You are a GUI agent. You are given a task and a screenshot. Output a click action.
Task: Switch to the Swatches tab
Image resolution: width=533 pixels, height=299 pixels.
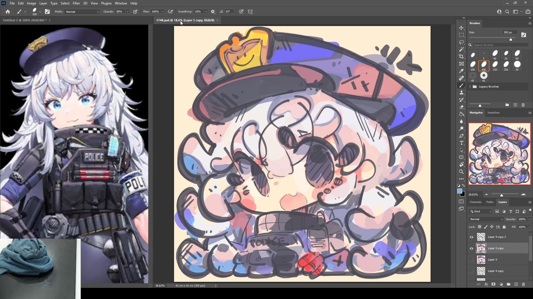[x=493, y=113]
